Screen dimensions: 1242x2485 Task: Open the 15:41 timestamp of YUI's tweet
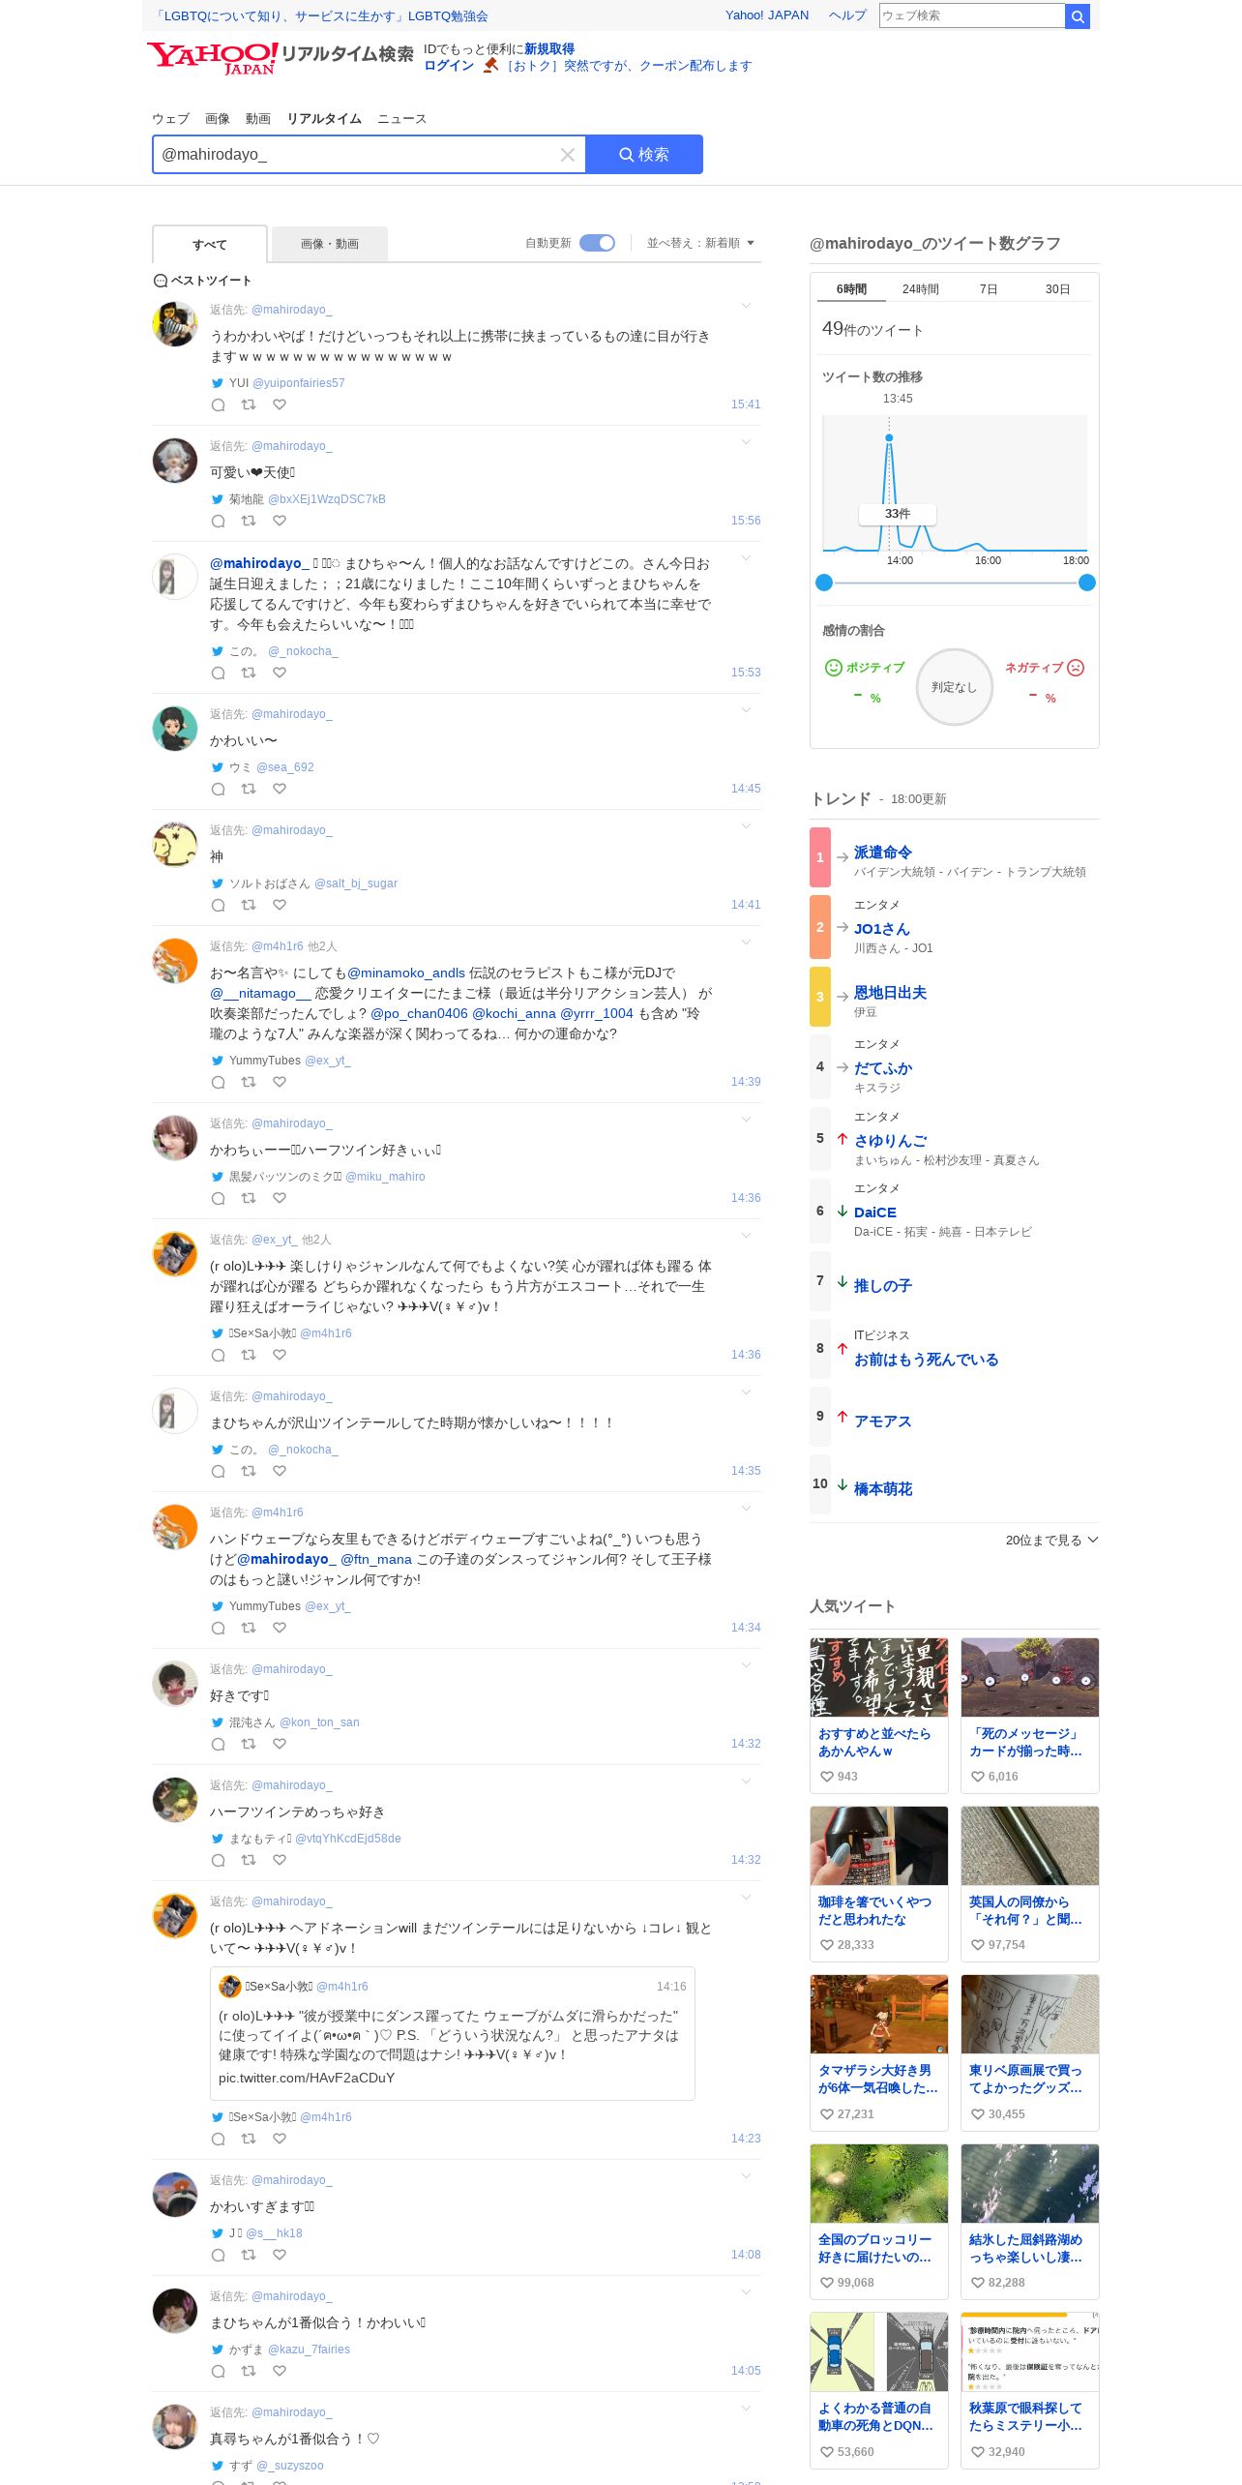coord(746,404)
